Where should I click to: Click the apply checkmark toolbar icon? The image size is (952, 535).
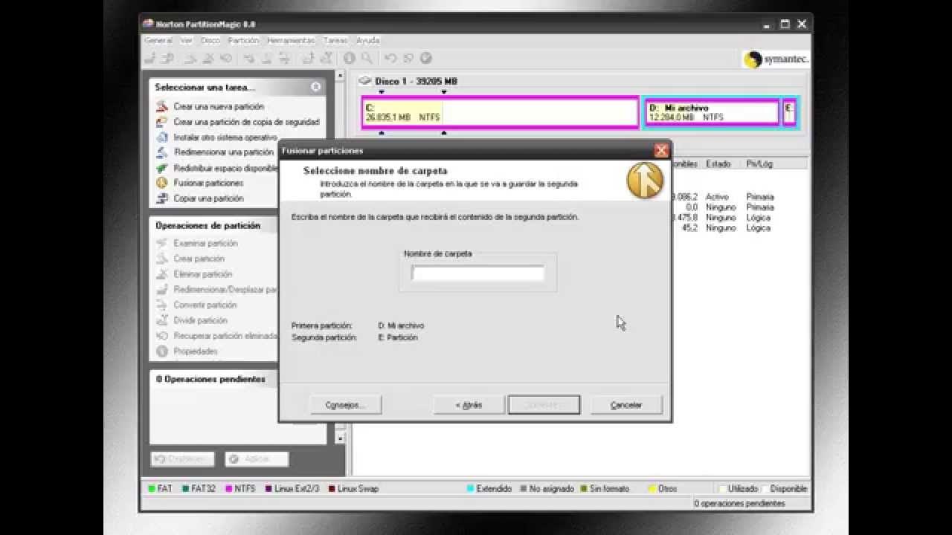[x=426, y=58]
